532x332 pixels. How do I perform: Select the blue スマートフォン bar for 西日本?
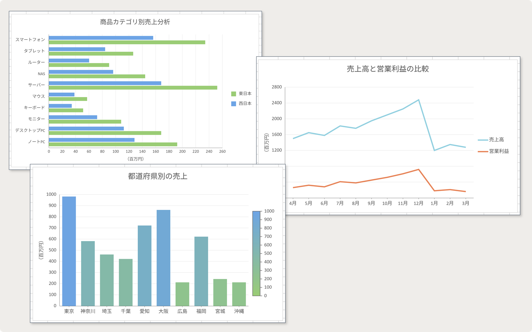[101, 38]
